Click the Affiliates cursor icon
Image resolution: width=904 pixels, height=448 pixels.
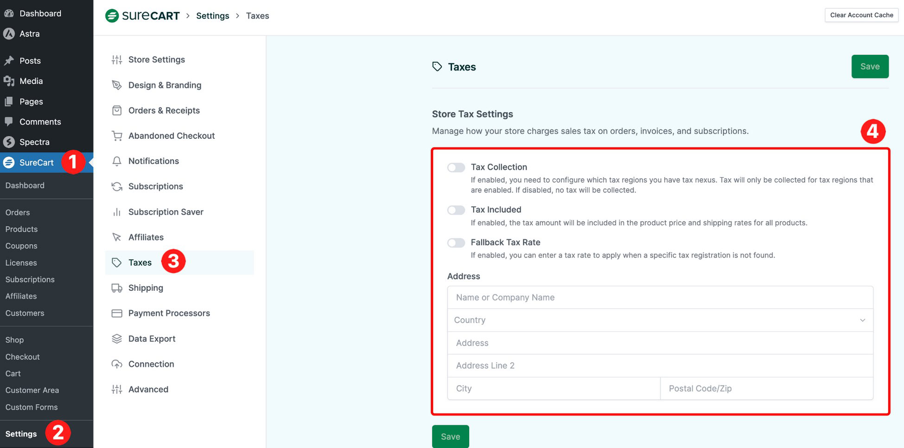(x=117, y=237)
